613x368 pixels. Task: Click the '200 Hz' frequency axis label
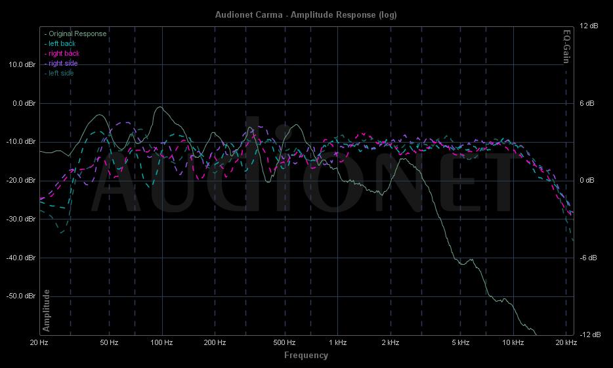tap(215, 342)
